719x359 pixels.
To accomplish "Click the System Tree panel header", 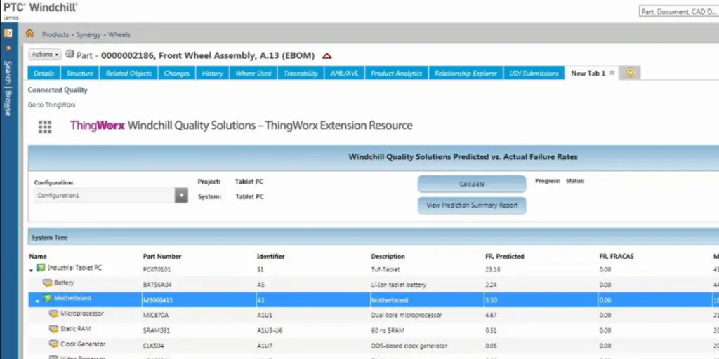I will (x=374, y=238).
